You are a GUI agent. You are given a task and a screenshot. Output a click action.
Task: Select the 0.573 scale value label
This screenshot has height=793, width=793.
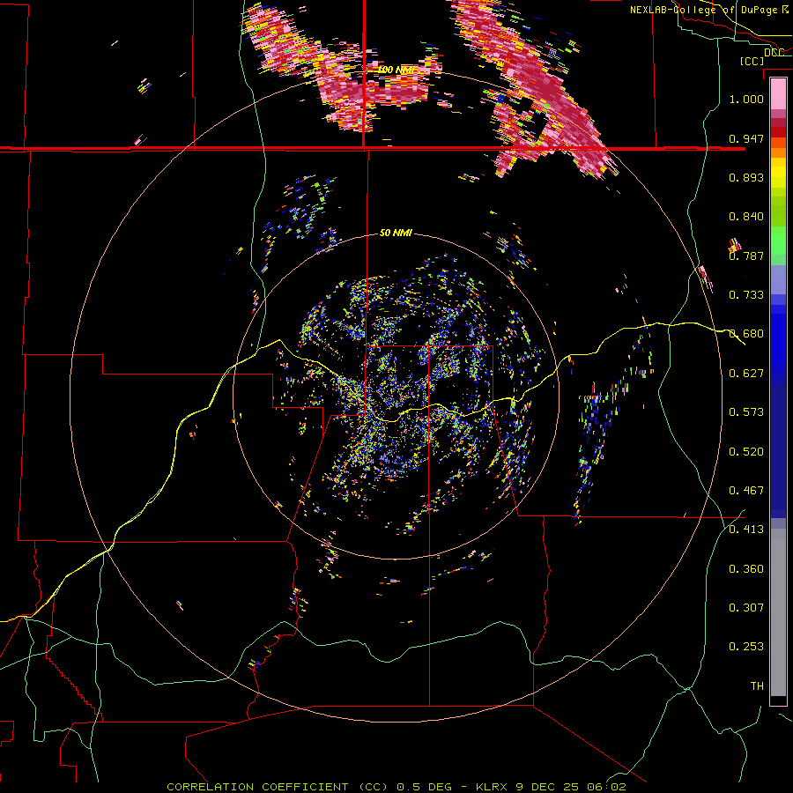point(746,412)
